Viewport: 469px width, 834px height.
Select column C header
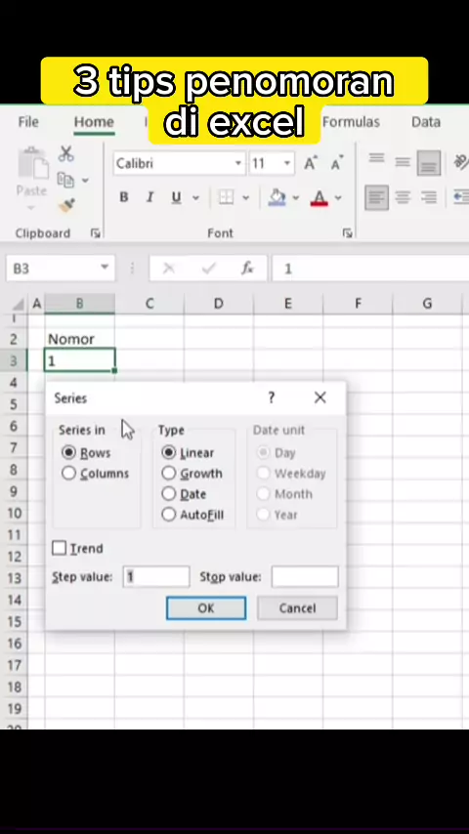tap(149, 304)
